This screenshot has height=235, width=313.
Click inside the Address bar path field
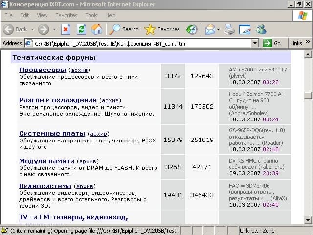(x=142, y=44)
